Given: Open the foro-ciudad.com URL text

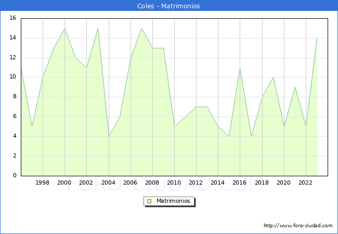Looking at the screenshot, I should click(298, 226).
